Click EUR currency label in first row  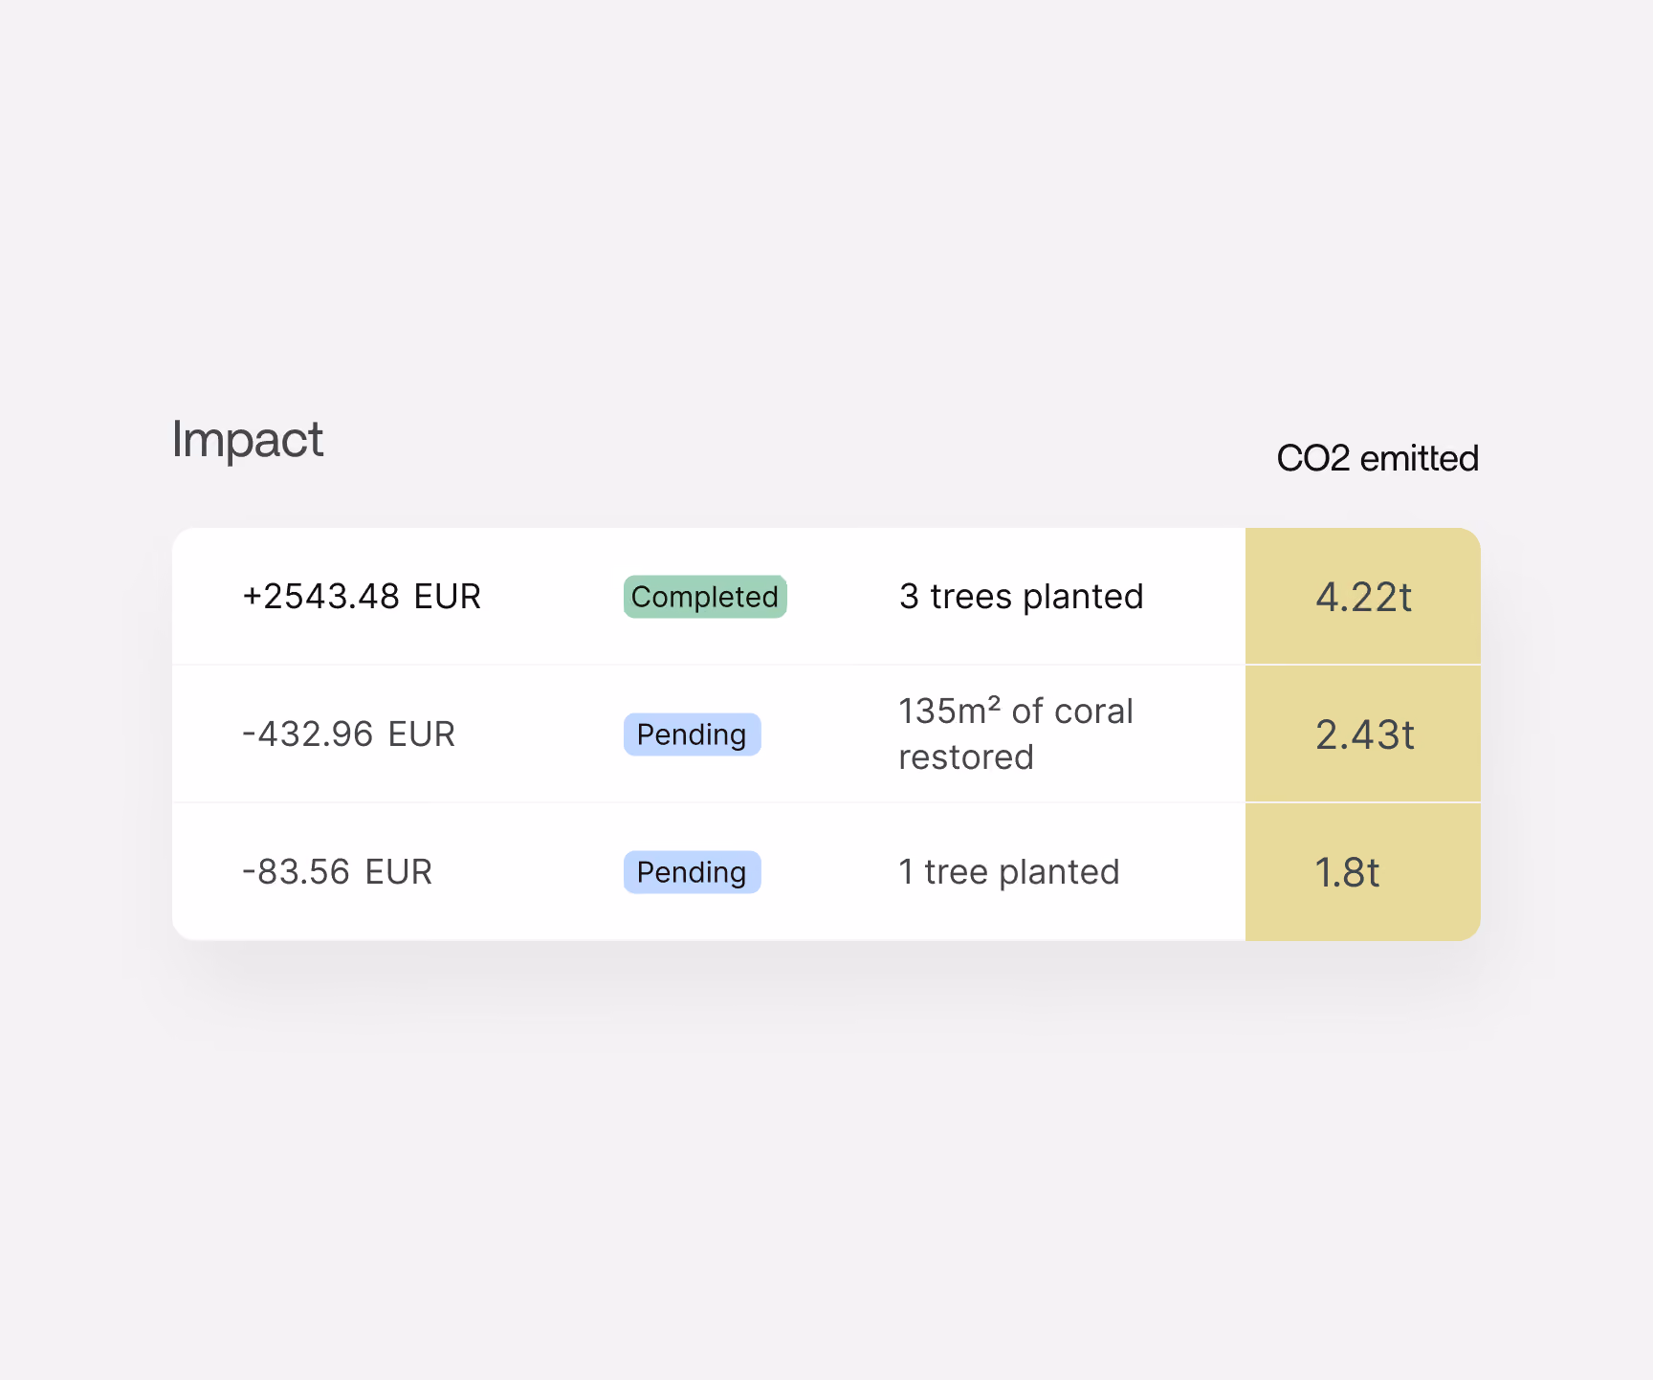pos(447,597)
